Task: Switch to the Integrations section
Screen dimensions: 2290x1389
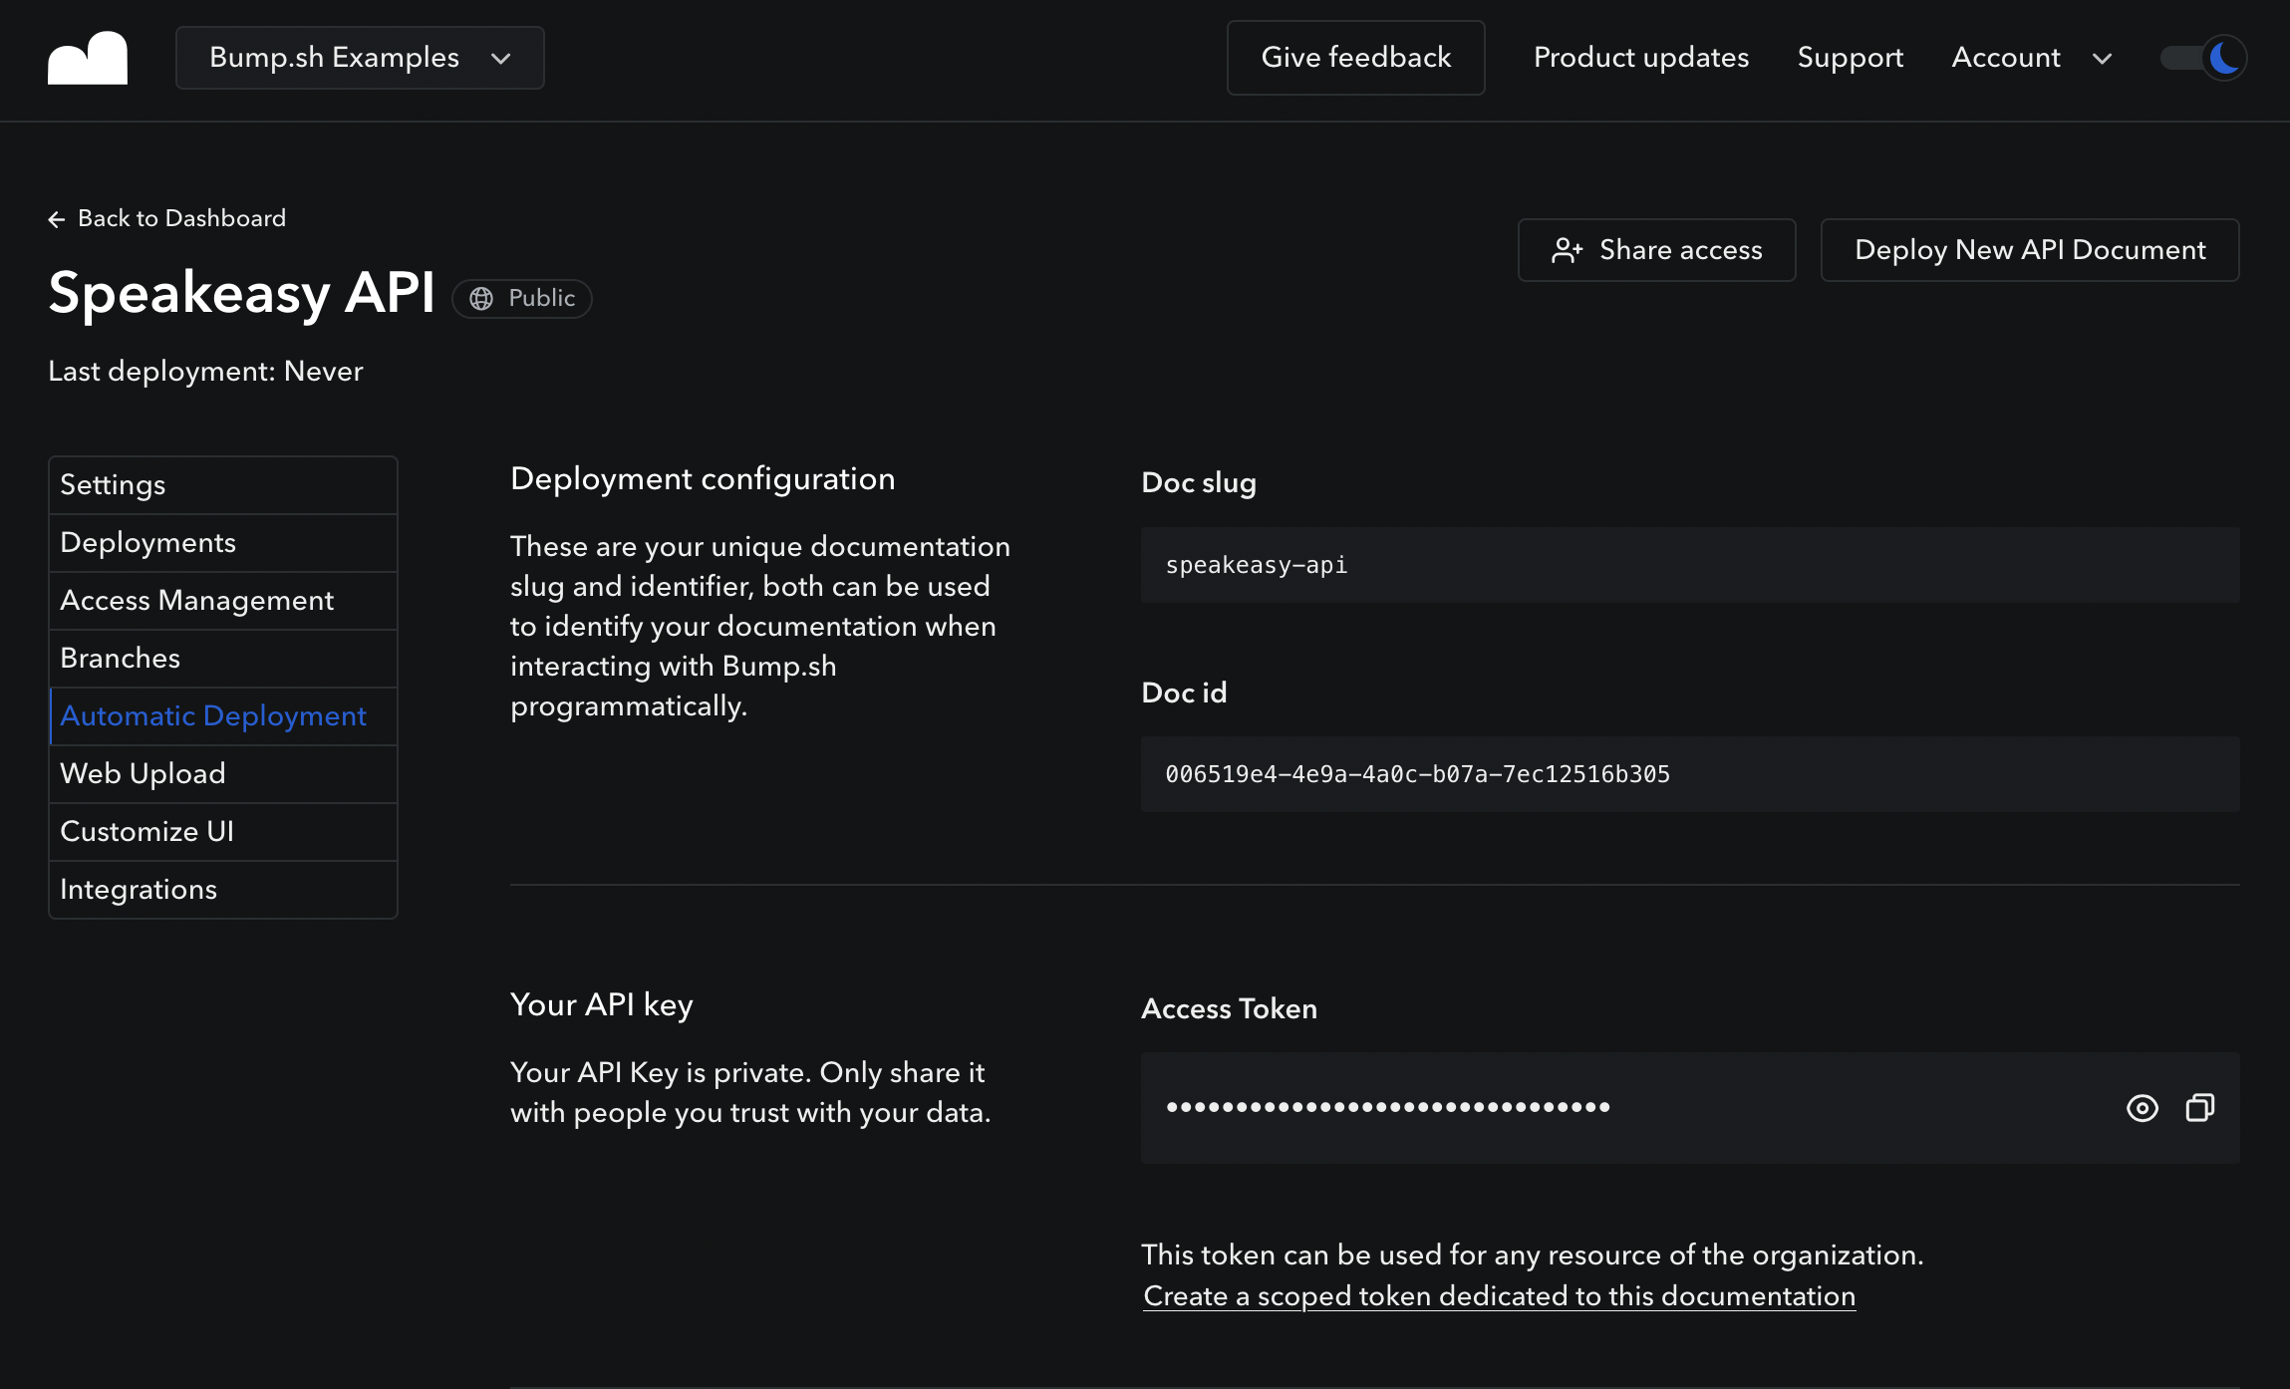Action: pyautogui.click(x=139, y=889)
